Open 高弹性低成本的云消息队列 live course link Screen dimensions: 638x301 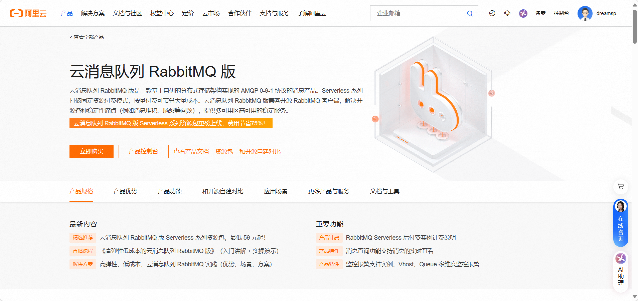[189, 251]
